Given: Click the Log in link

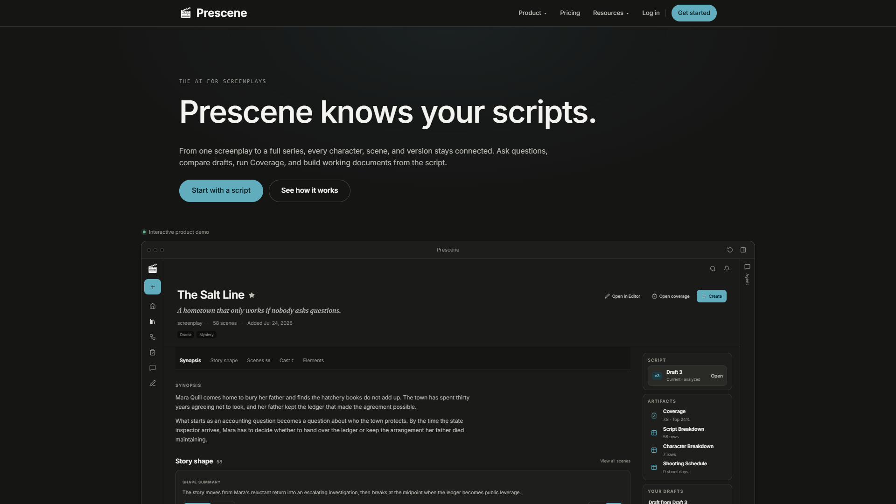Looking at the screenshot, I should coord(651,13).
